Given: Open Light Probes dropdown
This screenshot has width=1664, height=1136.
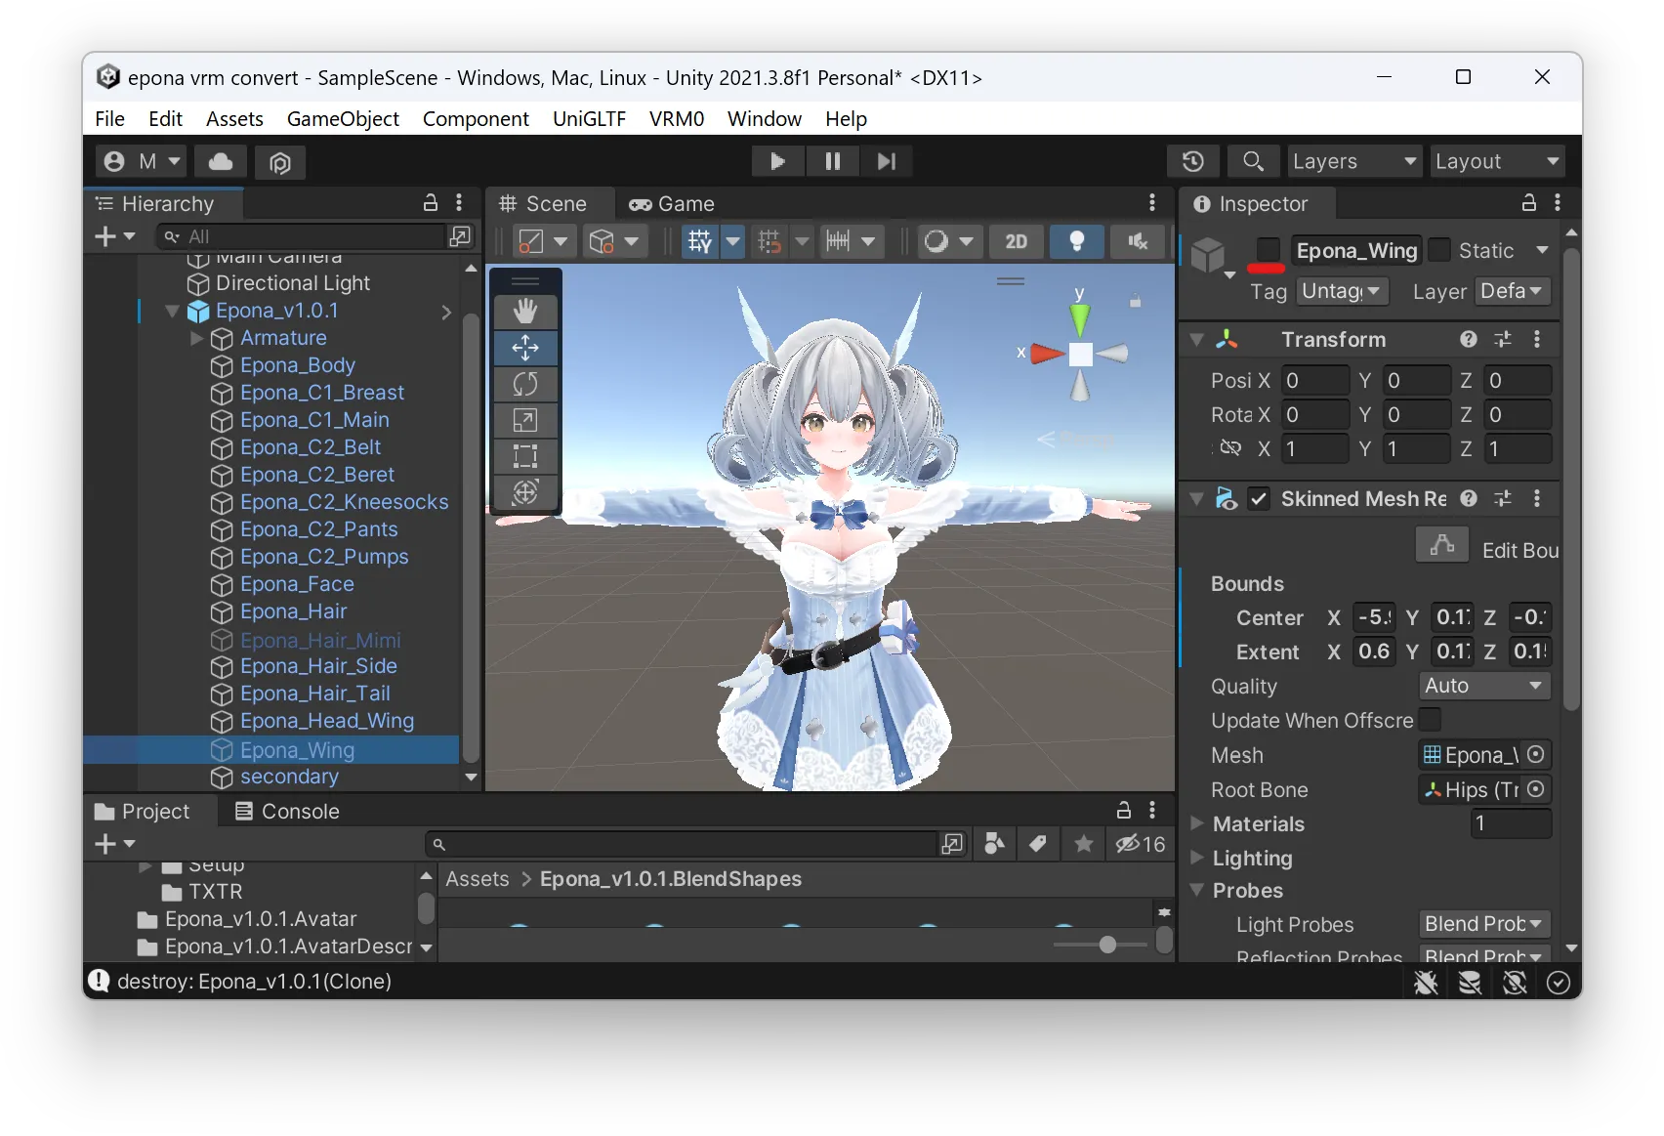Looking at the screenshot, I should 1483,924.
